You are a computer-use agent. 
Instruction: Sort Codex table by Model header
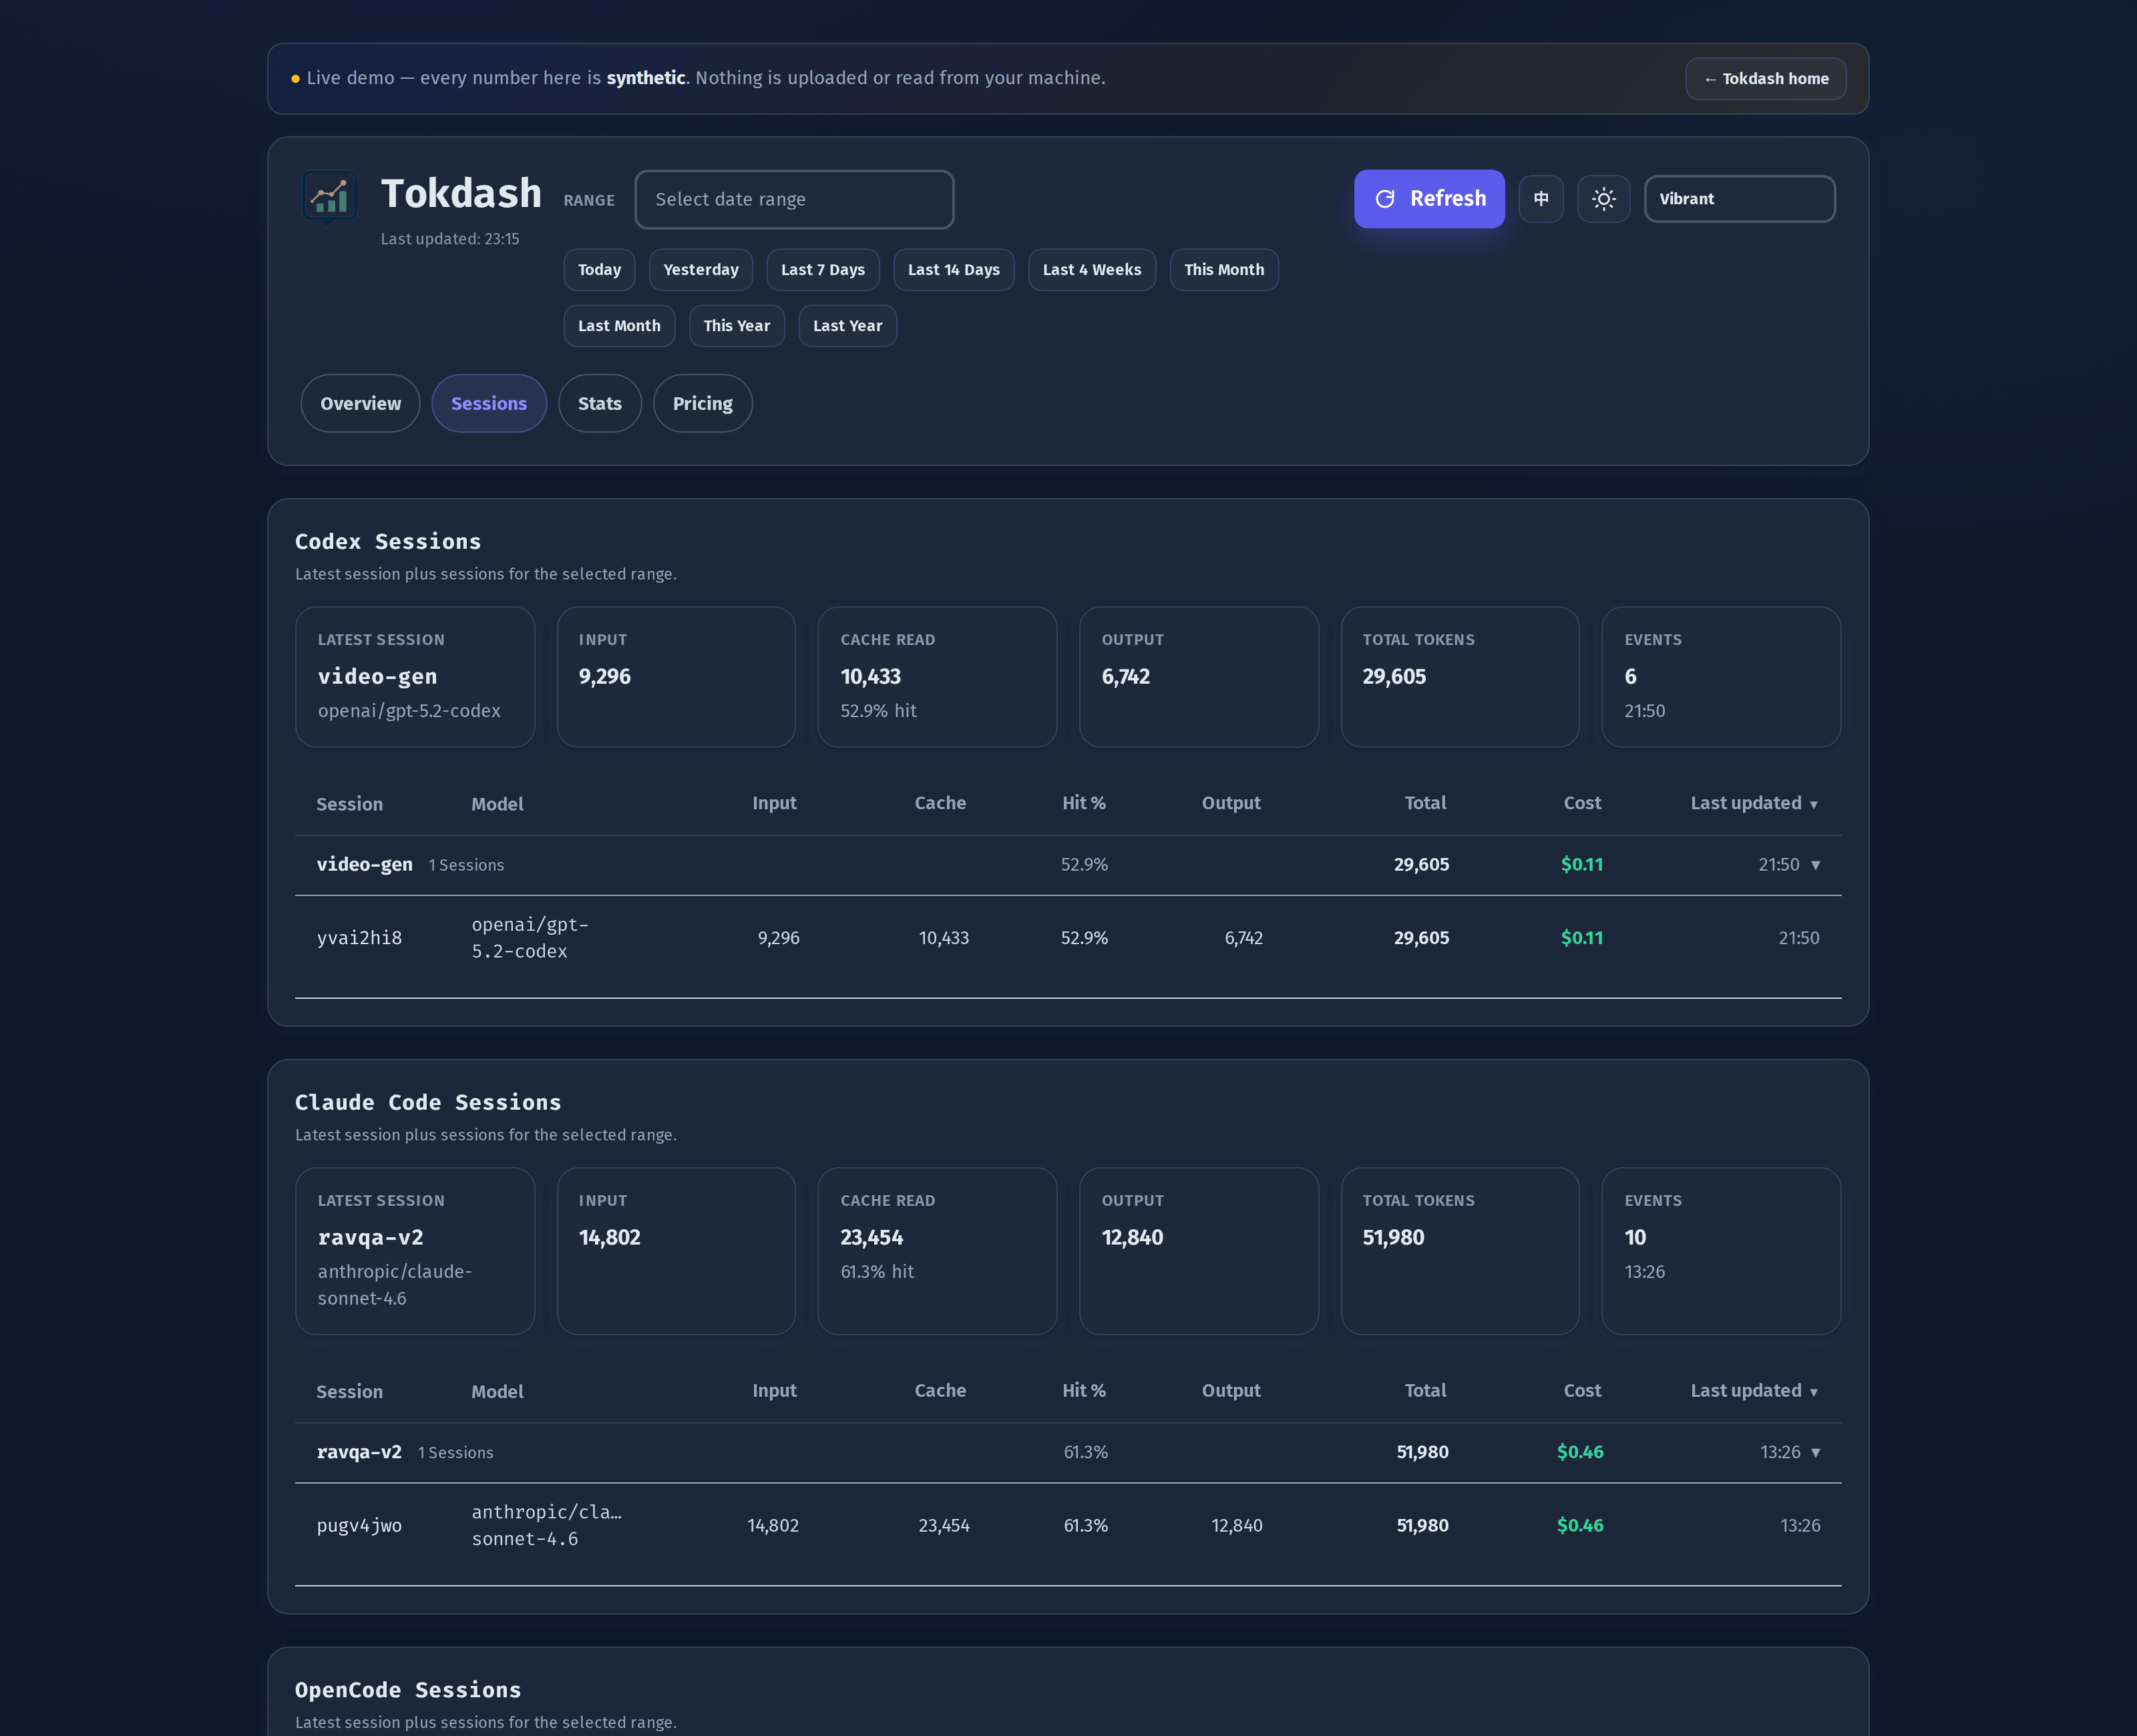(x=497, y=804)
